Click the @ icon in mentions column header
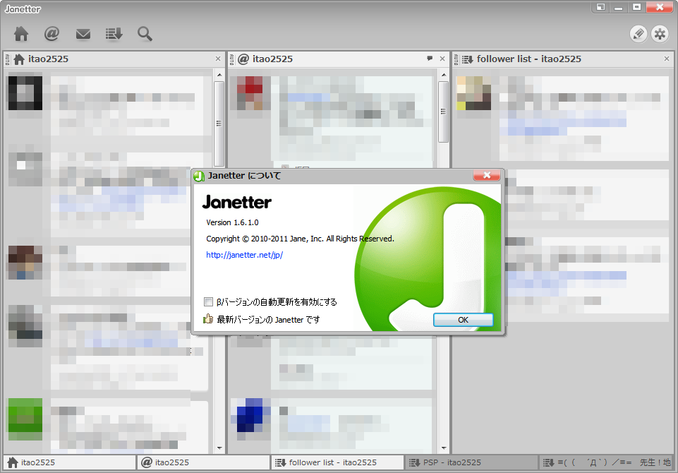Viewport: 678px width, 473px height. click(243, 59)
